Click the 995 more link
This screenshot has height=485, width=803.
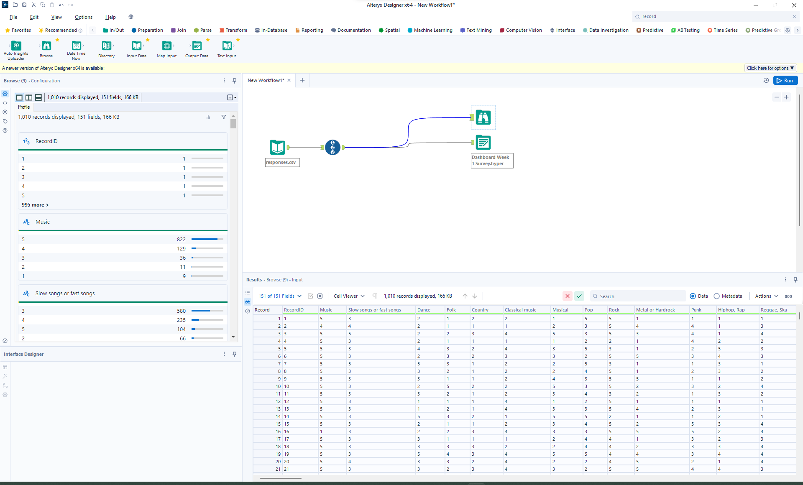click(x=35, y=205)
